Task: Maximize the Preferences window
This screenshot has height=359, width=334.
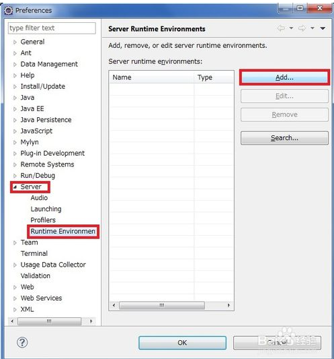Action: (x=300, y=8)
